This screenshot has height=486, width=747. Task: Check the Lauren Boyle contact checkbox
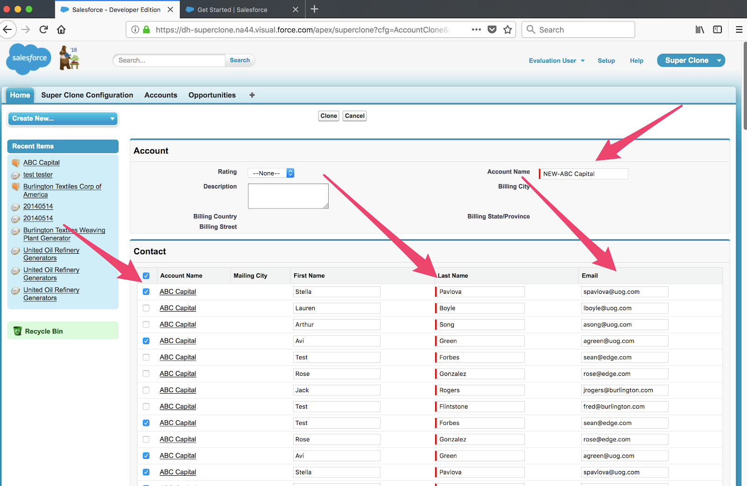point(146,308)
